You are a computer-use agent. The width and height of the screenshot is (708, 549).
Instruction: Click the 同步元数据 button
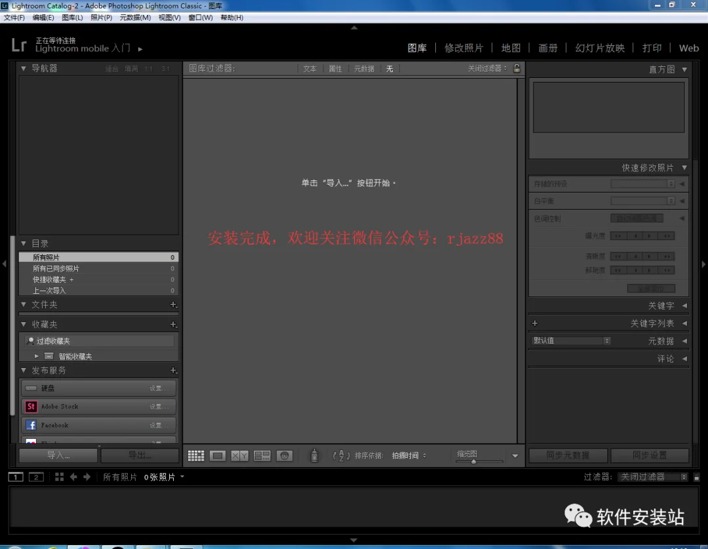point(568,455)
